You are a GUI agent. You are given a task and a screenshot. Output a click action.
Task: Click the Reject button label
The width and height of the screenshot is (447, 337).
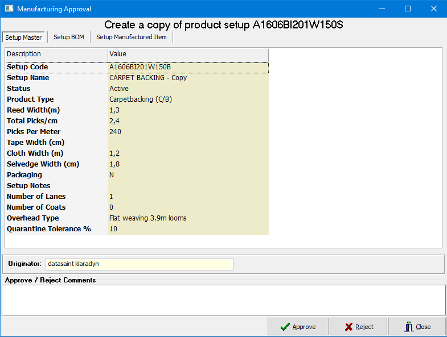click(x=364, y=327)
